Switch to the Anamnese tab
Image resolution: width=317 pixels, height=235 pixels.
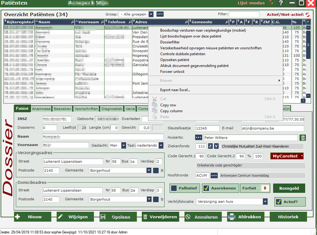click(x=41, y=109)
